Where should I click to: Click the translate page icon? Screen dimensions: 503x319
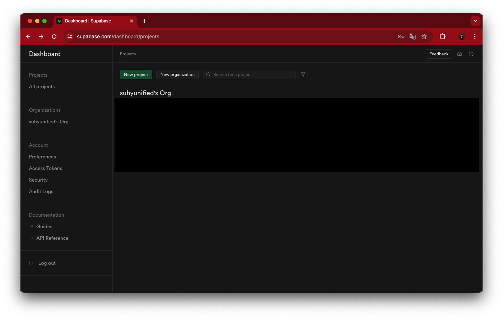coord(413,37)
